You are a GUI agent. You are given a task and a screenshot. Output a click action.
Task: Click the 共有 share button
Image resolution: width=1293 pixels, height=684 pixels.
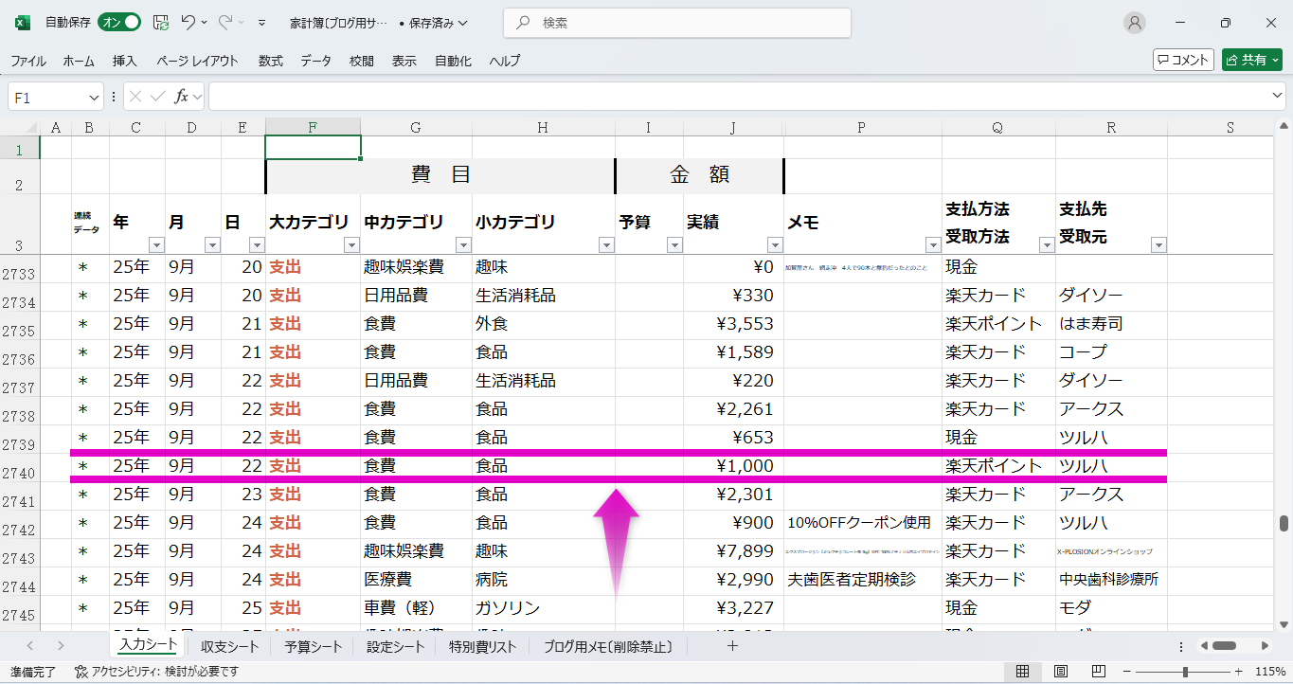(x=1251, y=60)
